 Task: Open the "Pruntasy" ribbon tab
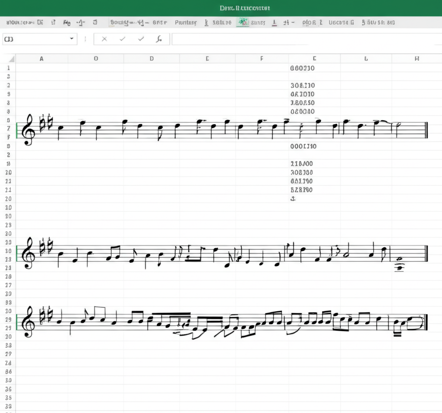point(186,22)
